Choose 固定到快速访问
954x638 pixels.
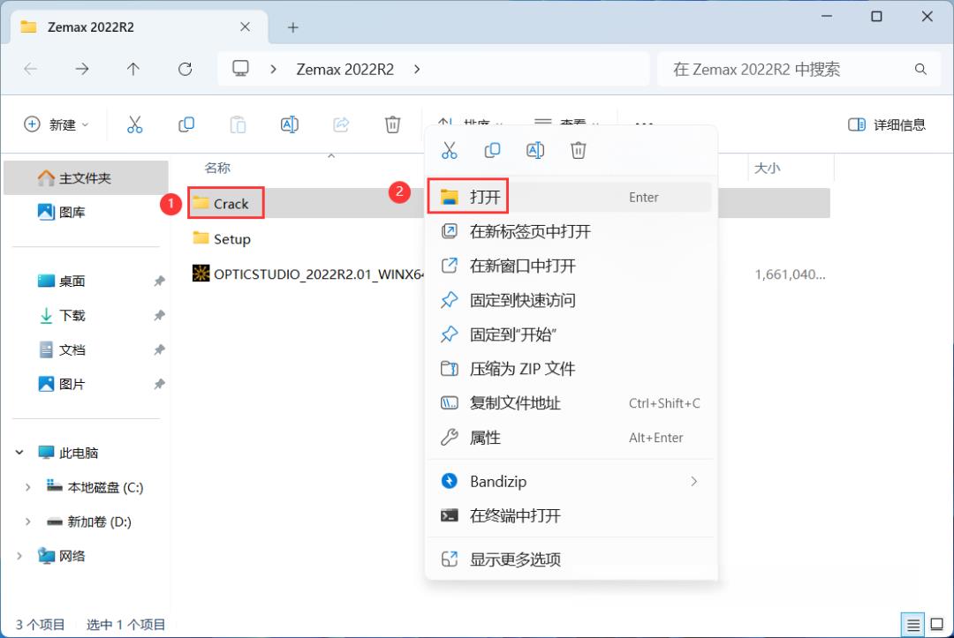click(x=570, y=300)
